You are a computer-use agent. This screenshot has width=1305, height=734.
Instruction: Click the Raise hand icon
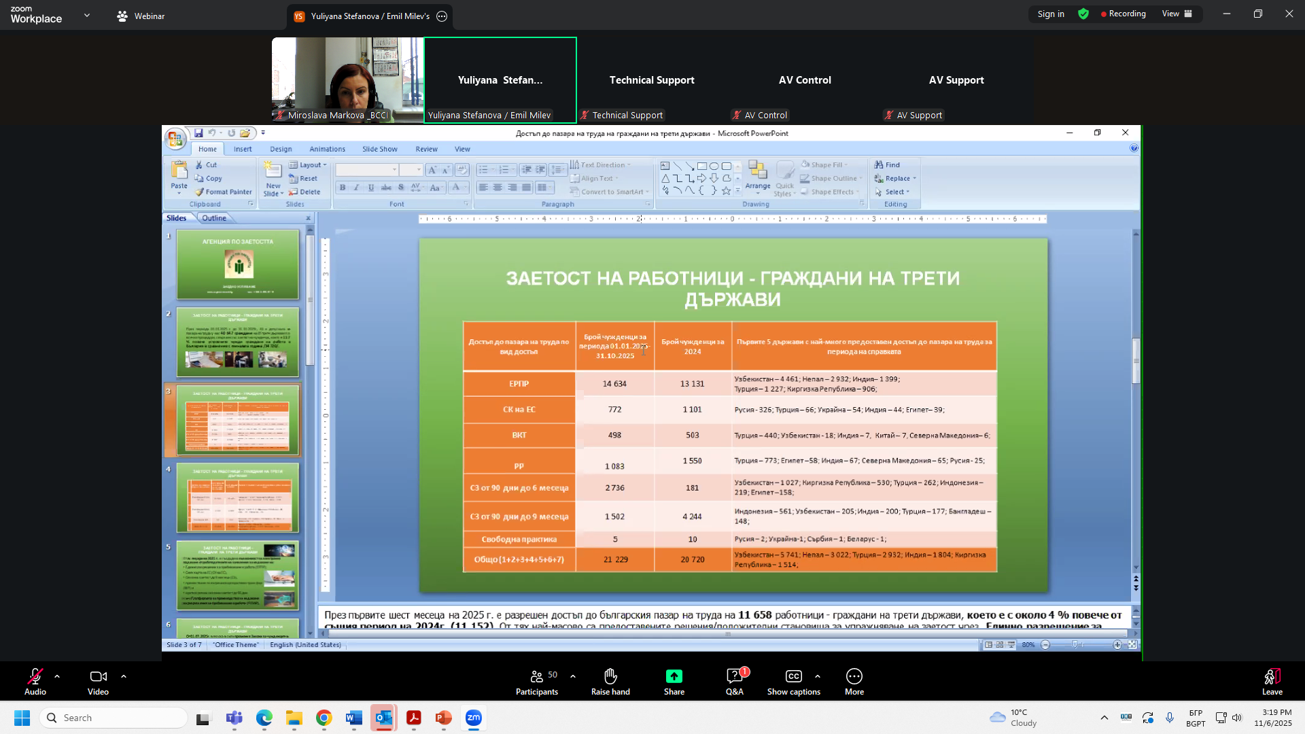point(610,676)
